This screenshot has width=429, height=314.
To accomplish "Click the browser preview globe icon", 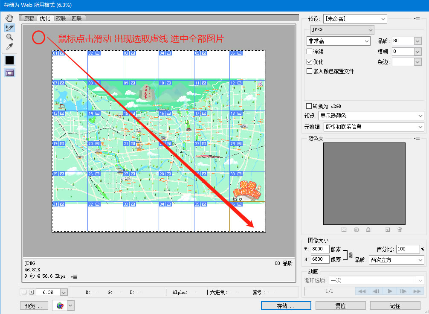I will pos(60,305).
